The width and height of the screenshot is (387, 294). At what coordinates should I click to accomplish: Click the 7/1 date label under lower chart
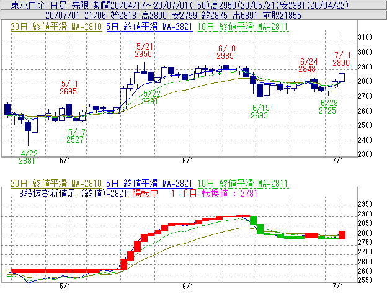(338, 287)
